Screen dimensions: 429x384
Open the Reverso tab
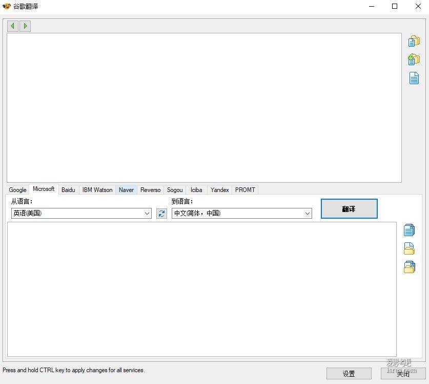pos(151,189)
